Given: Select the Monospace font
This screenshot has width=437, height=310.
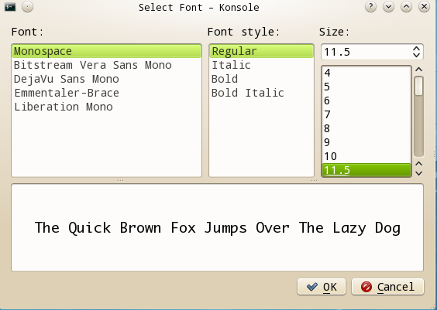Looking at the screenshot, I should pyautogui.click(x=106, y=51).
